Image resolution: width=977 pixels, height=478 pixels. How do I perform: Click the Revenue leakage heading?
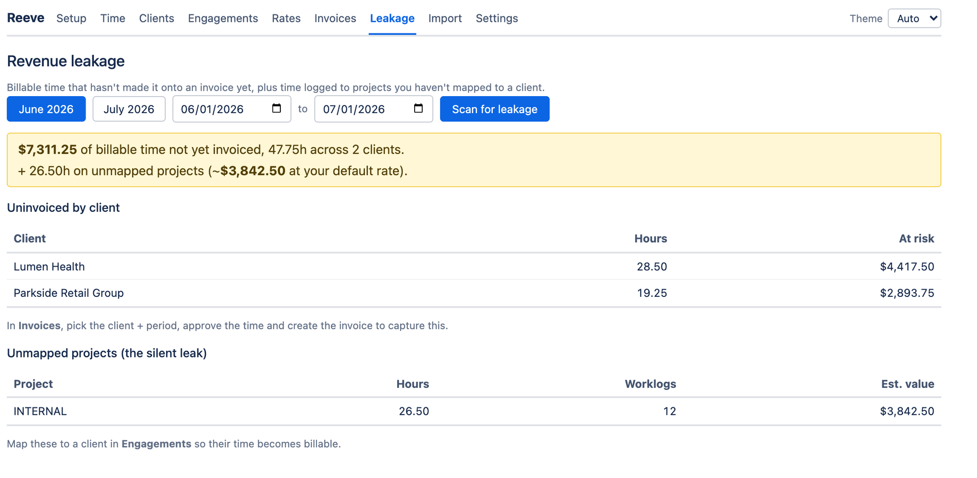coord(66,61)
